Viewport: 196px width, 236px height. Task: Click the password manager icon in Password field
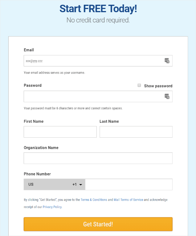[167, 96]
